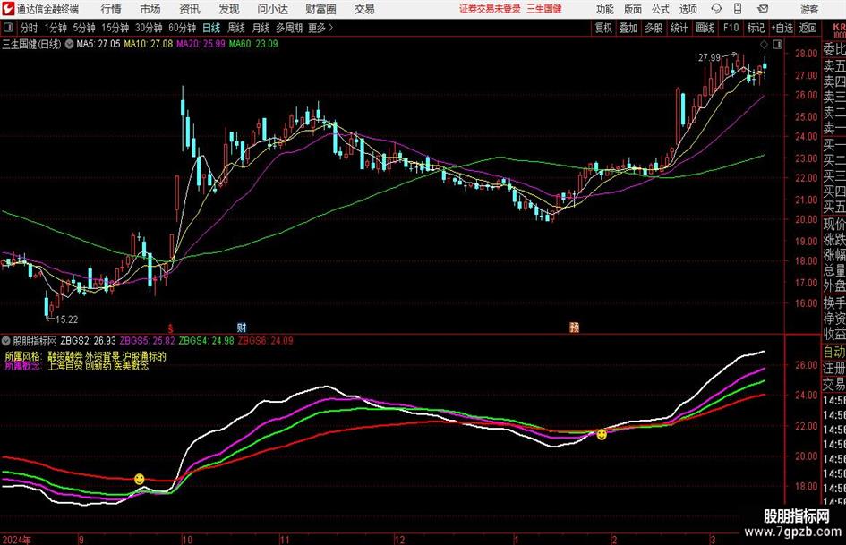Click the 27.99 high price label
The height and width of the screenshot is (545, 846).
point(709,57)
